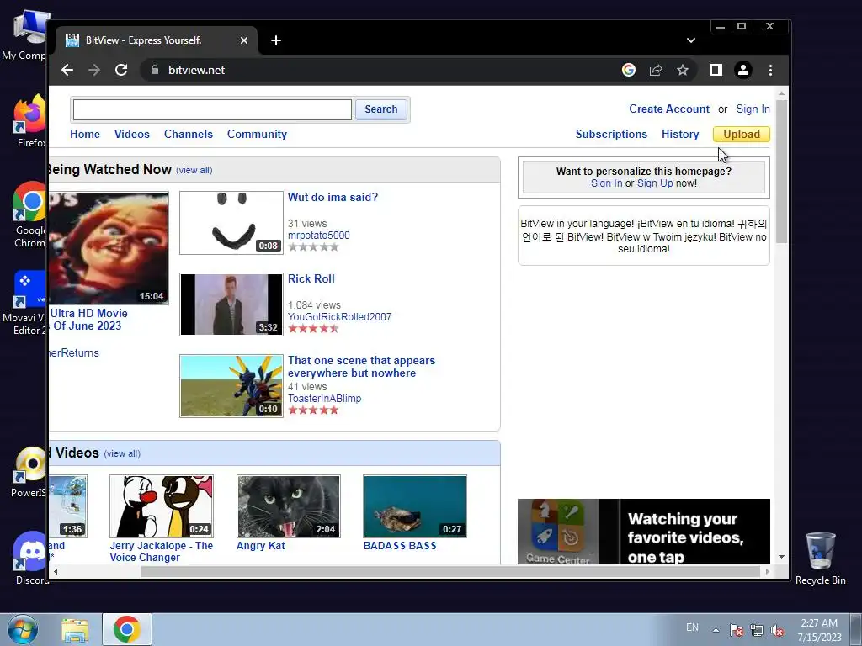Screen dimensions: 862x646
Task: Open the Angry Kat title link
Action: tap(261, 545)
